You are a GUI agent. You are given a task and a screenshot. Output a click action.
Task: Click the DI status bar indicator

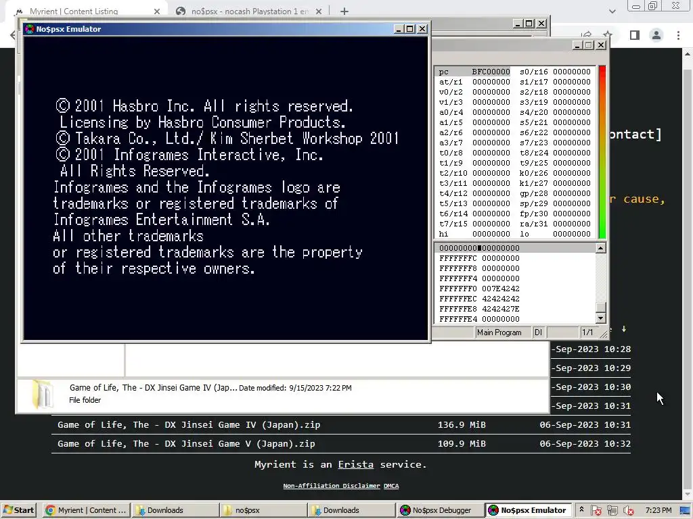pos(538,332)
